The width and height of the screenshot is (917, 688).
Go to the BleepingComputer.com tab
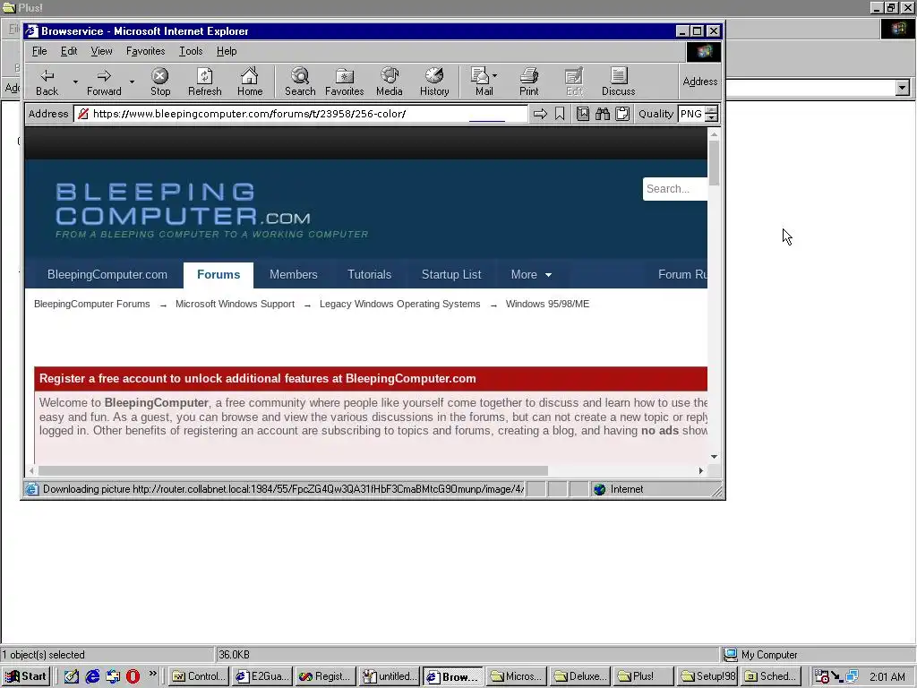107,274
